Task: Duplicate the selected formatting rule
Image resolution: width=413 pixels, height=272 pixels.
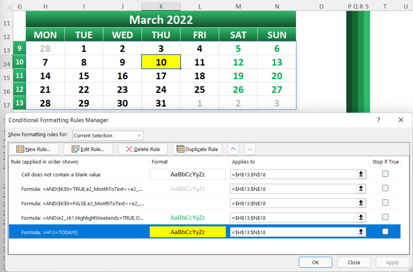Action: pyautogui.click(x=197, y=149)
